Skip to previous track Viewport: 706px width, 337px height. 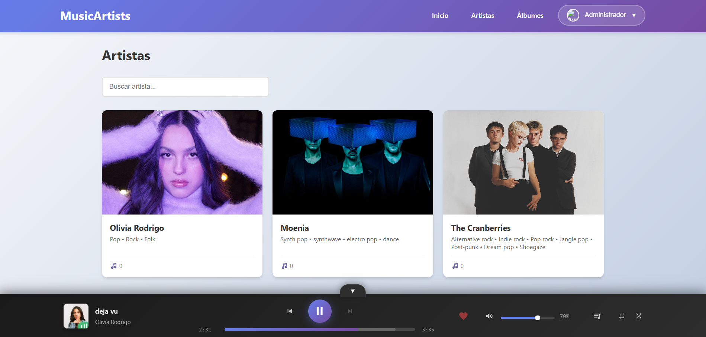coord(290,311)
